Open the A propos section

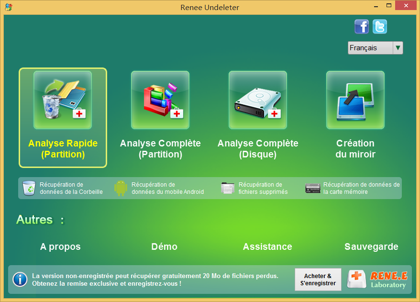tap(60, 247)
